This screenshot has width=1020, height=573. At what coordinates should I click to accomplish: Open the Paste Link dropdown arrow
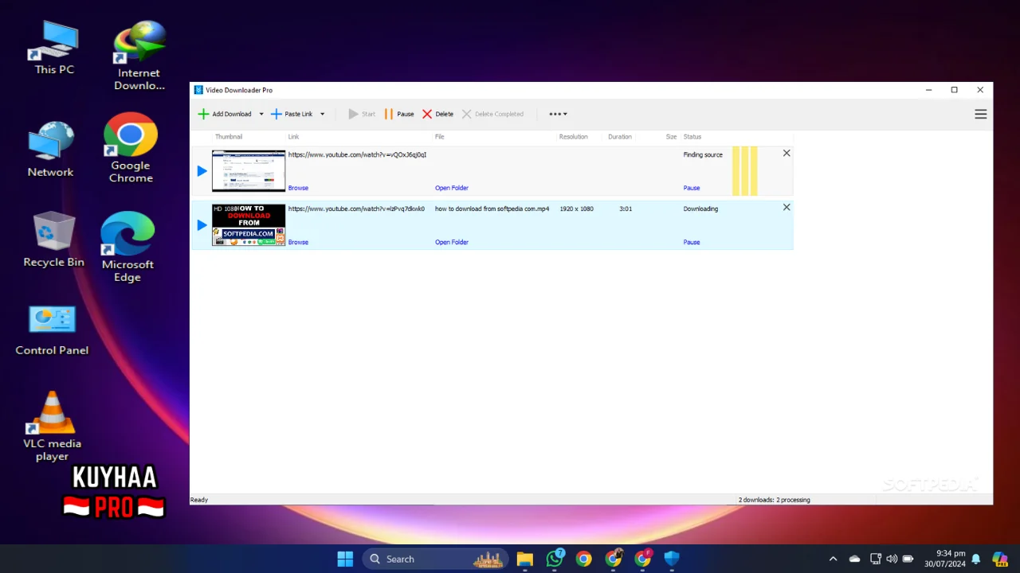coord(322,114)
